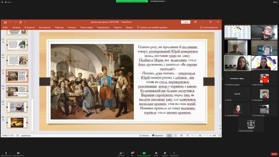Select the Анімація ribbon tab

tap(72, 28)
